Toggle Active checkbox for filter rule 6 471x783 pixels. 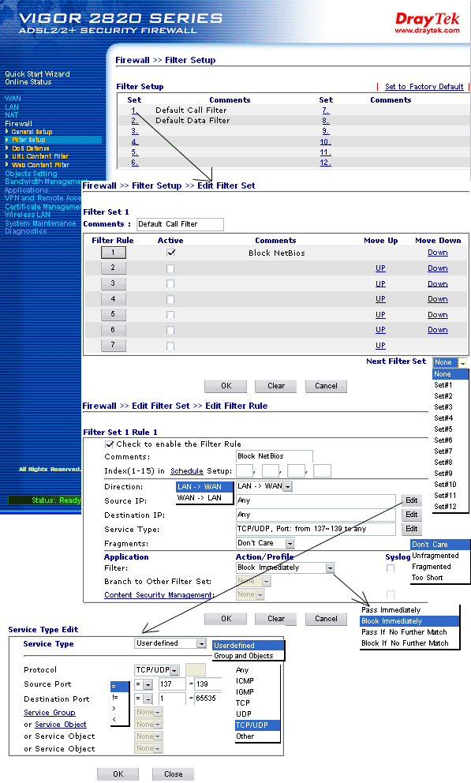click(x=170, y=330)
